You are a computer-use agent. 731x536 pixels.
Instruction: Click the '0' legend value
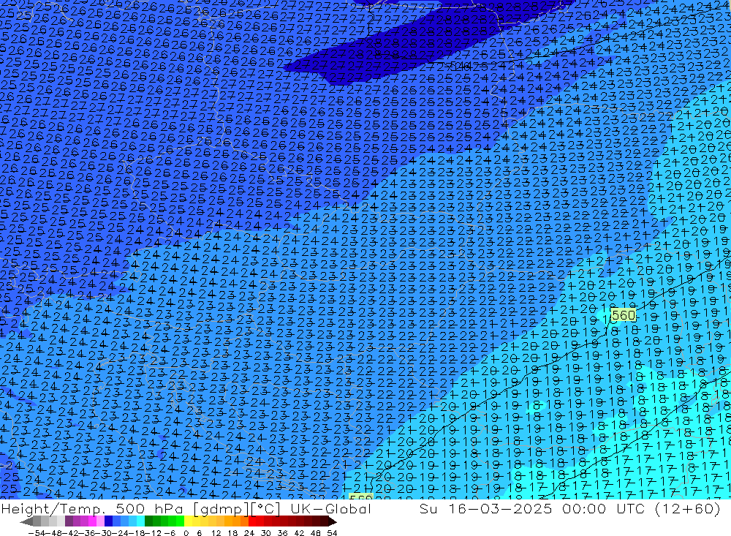186,533
